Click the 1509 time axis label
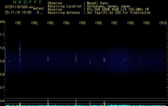Viewport: 168px width, 106px height. pos(147,23)
